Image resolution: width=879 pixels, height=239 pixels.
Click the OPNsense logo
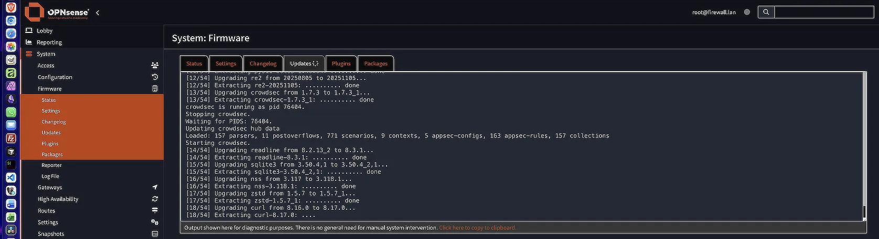coord(57,12)
